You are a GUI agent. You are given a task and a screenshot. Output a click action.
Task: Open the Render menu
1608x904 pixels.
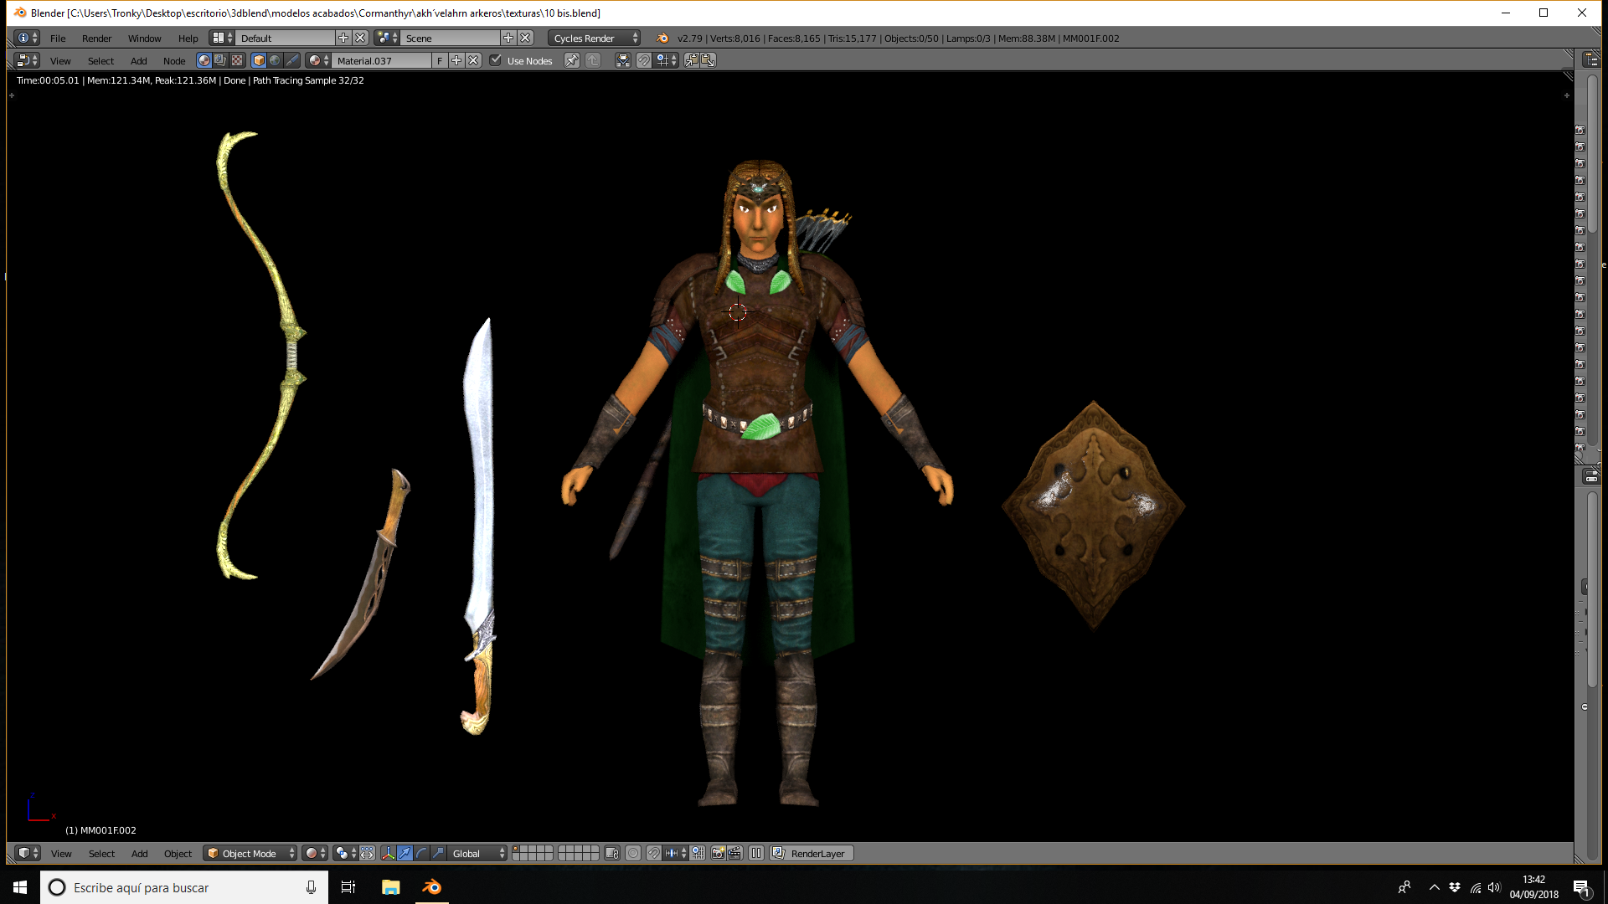97,38
